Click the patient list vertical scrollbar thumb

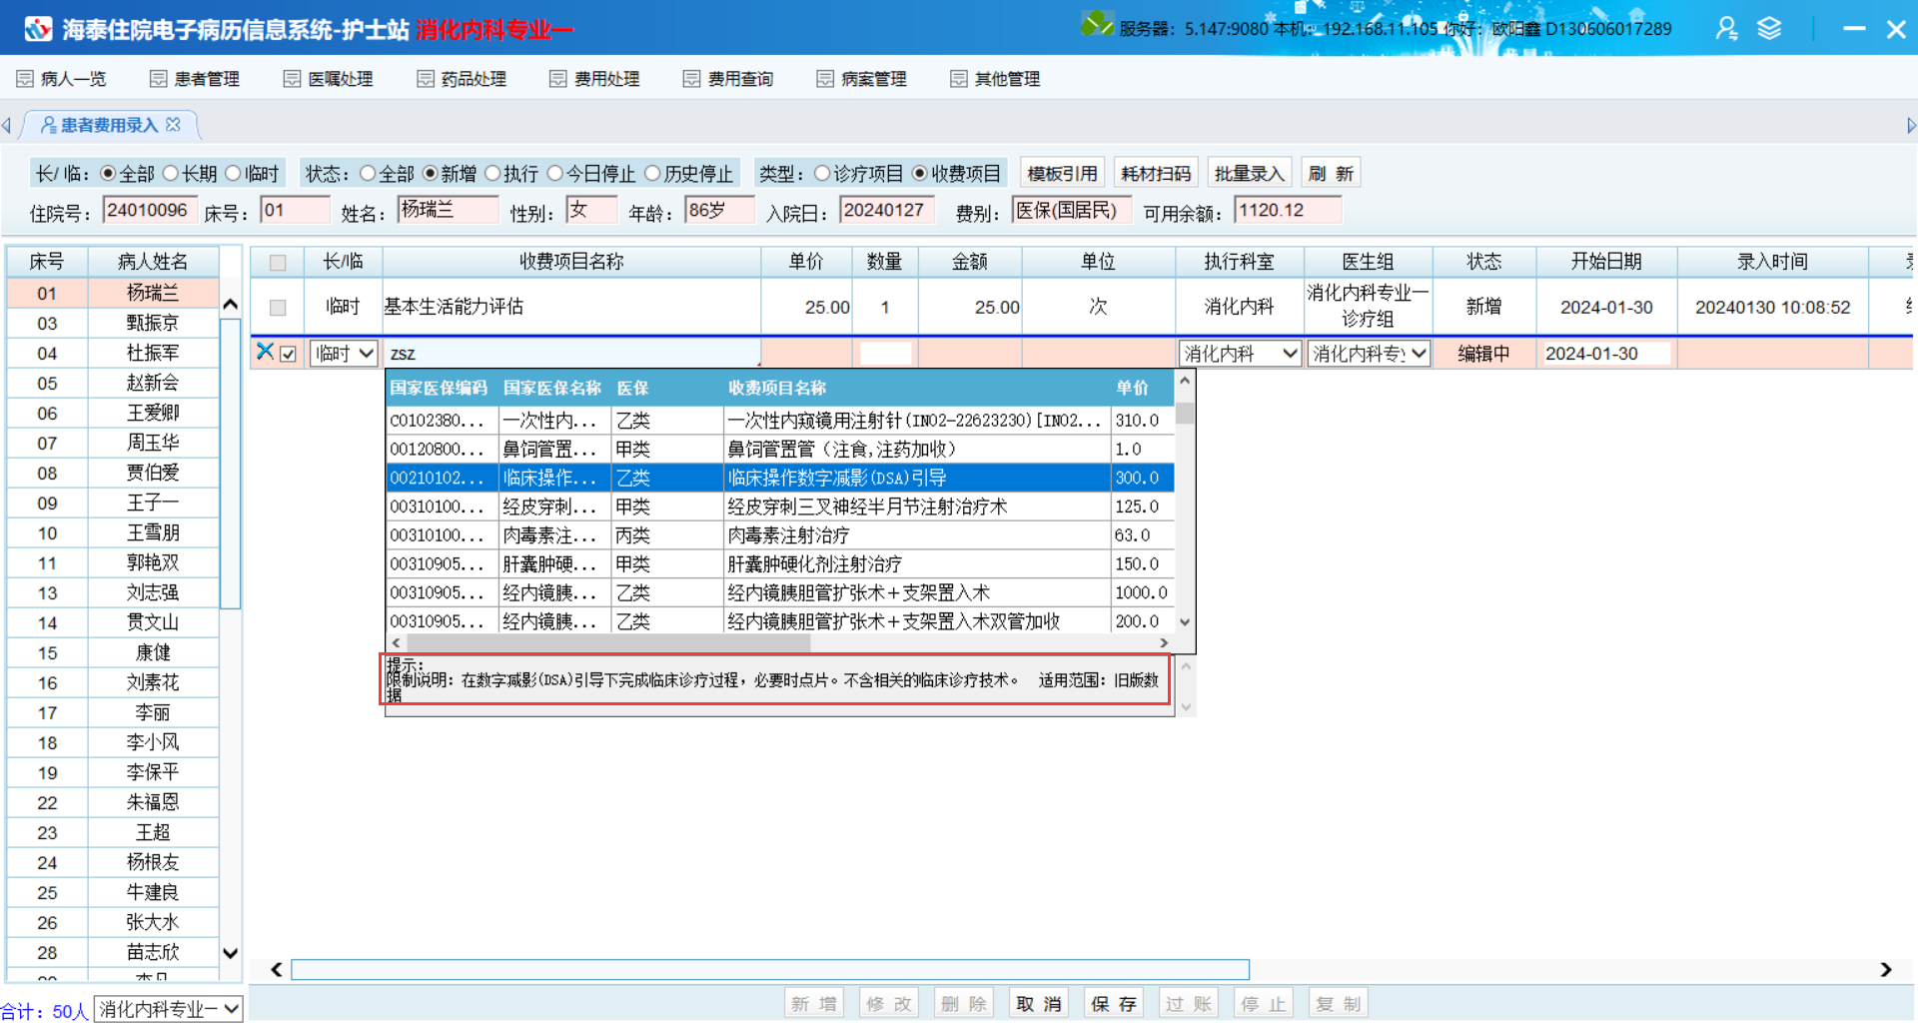(x=230, y=464)
